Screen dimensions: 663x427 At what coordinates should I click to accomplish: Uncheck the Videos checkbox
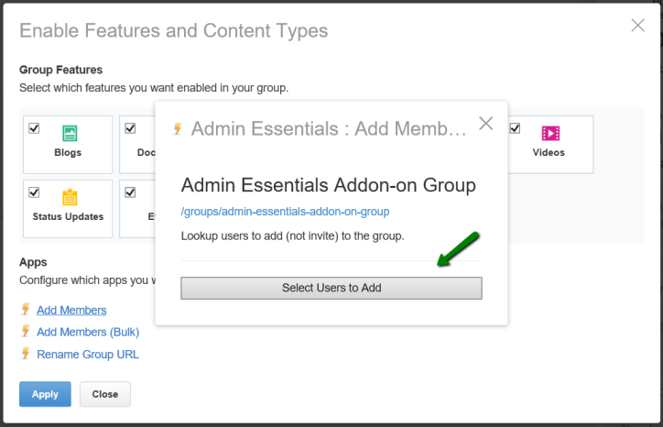515,128
